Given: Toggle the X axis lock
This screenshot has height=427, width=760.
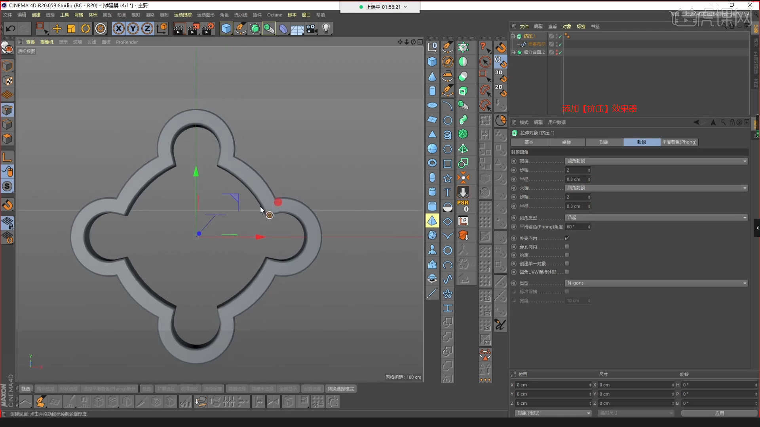Looking at the screenshot, I should pyautogui.click(x=119, y=28).
